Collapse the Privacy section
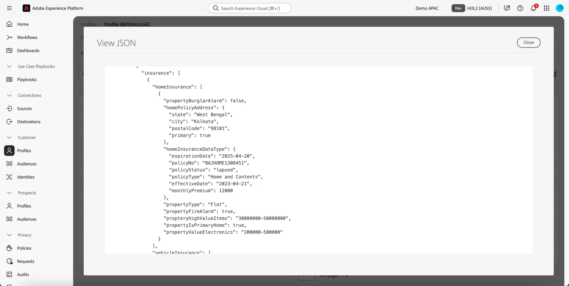 pos(9,235)
